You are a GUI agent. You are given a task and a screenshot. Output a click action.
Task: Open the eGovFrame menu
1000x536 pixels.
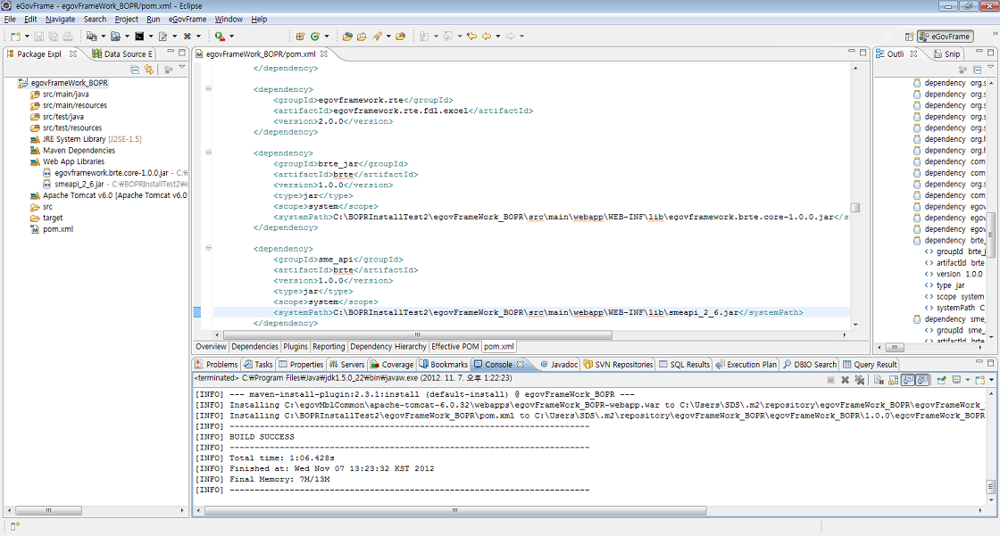pos(187,19)
